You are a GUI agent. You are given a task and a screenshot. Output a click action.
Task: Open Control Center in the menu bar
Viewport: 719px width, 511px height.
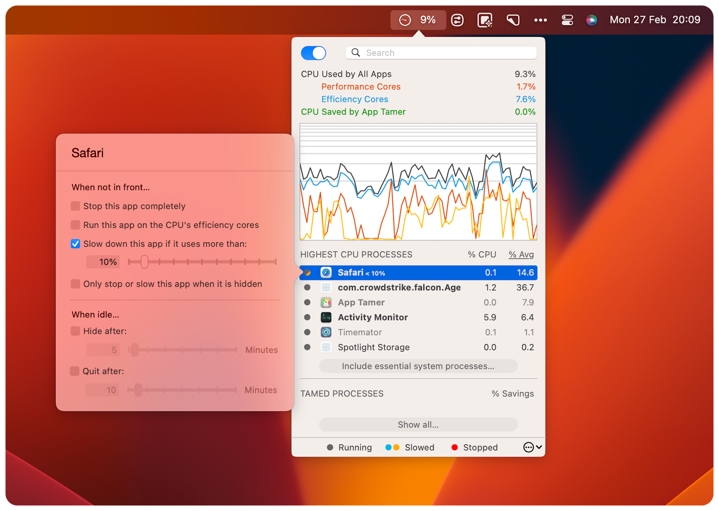pos(567,20)
